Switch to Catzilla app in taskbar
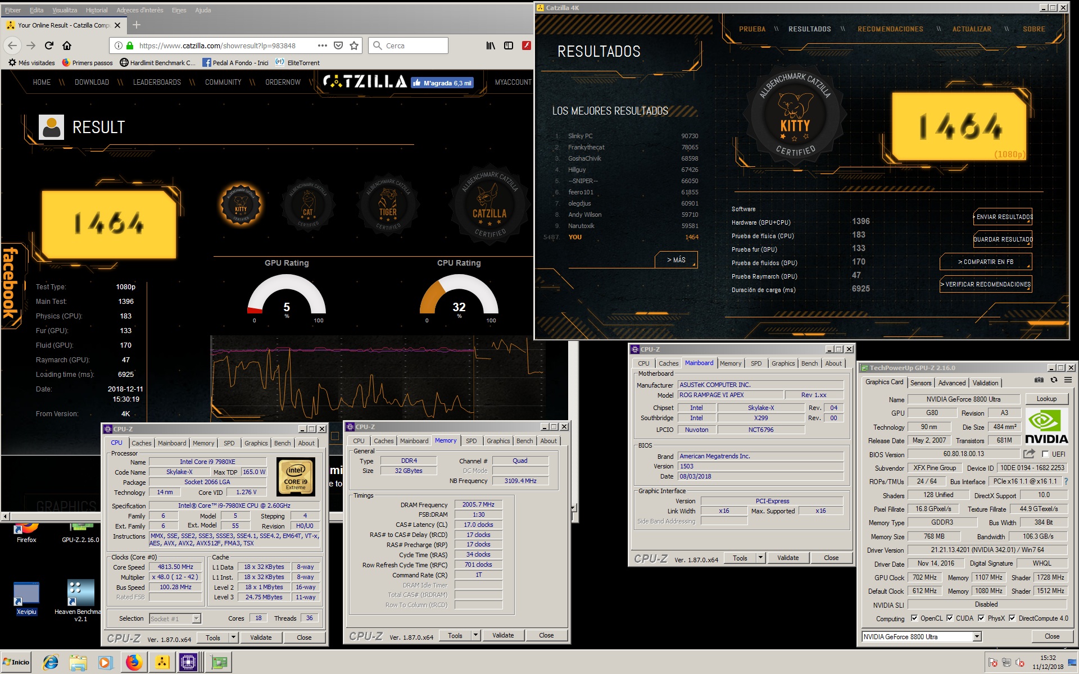 [x=162, y=663]
